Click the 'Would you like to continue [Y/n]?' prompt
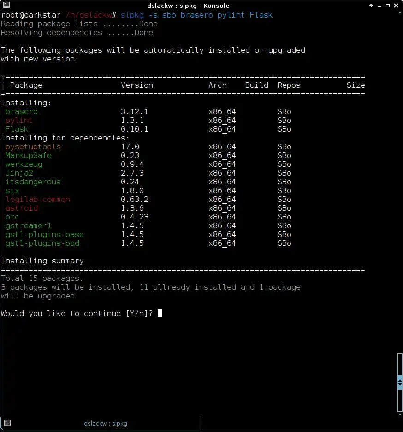Viewport: 403px width, 432px height. tap(77, 314)
